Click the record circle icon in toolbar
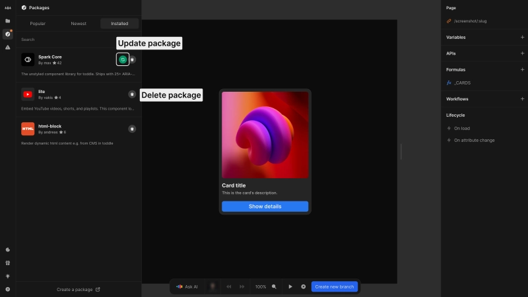This screenshot has width=528, height=297. (304, 287)
